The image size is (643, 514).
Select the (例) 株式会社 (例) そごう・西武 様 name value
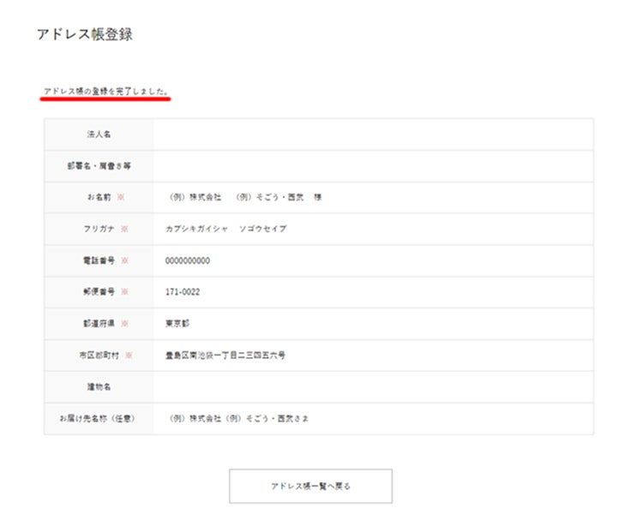pyautogui.click(x=245, y=197)
